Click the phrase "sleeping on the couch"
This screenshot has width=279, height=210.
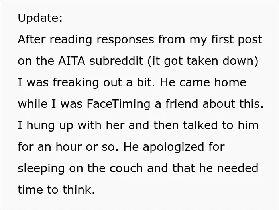pyautogui.click(x=81, y=169)
